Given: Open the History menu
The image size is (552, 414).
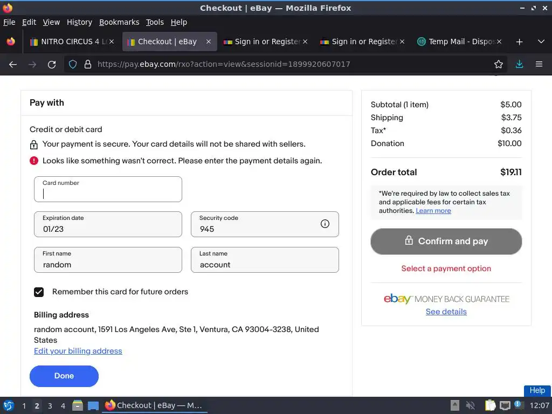Looking at the screenshot, I should (80, 22).
